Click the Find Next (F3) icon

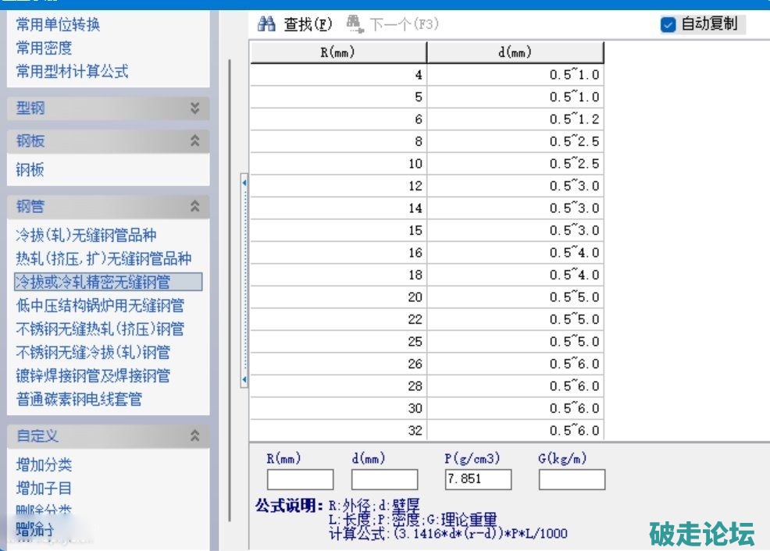(x=355, y=24)
